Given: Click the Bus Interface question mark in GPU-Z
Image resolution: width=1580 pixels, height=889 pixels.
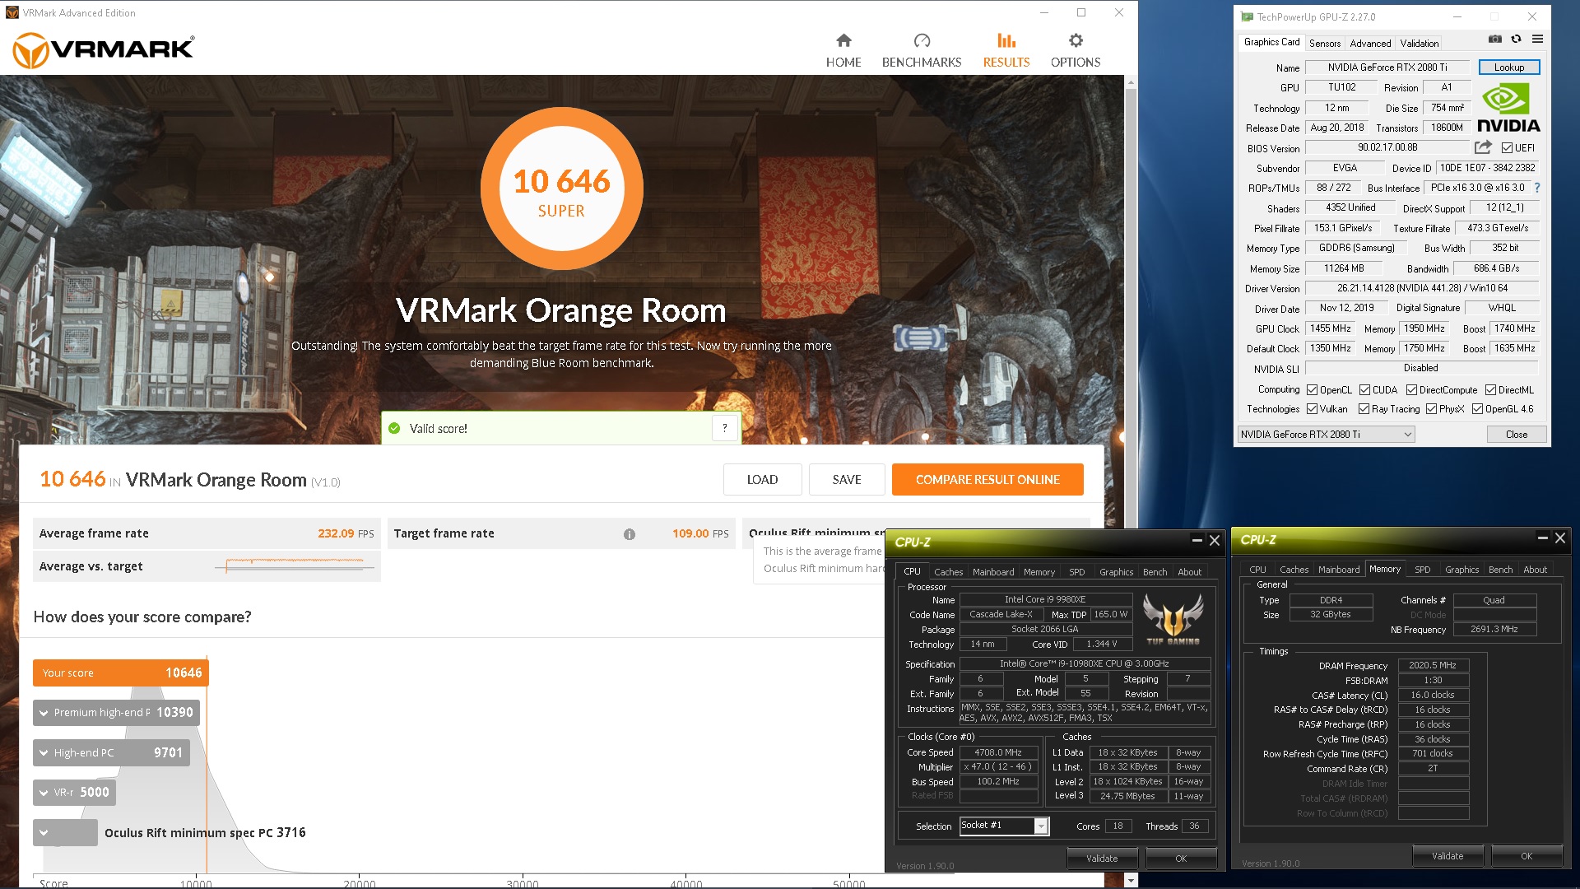Looking at the screenshot, I should (1537, 188).
